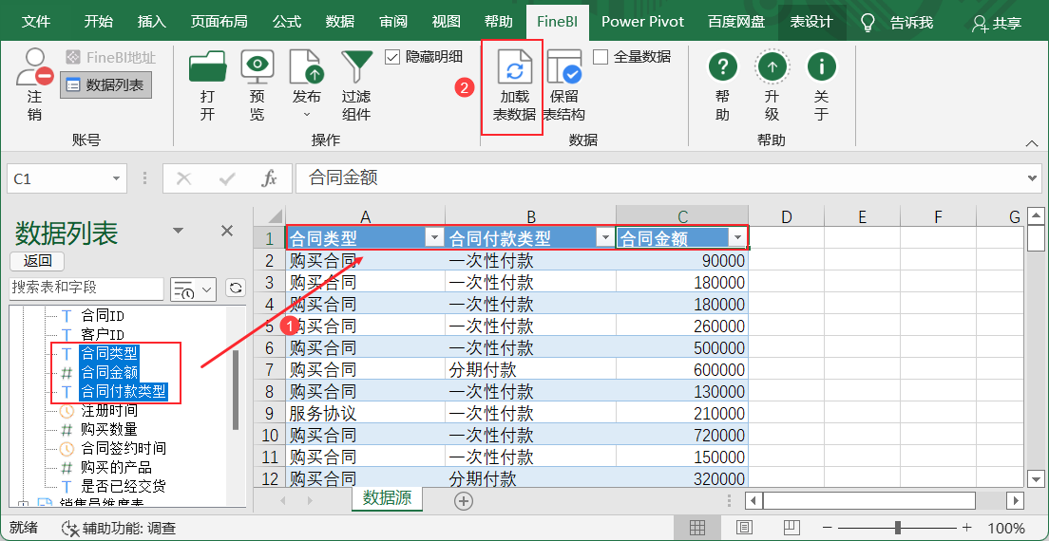Open the Name Box dropdown arrow
The height and width of the screenshot is (541, 1049).
pyautogui.click(x=116, y=179)
